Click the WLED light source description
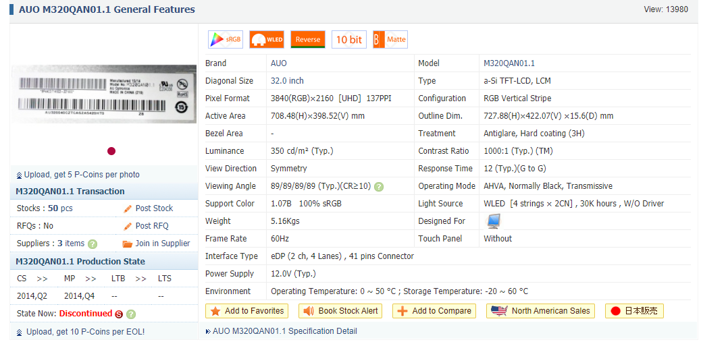 pos(573,204)
